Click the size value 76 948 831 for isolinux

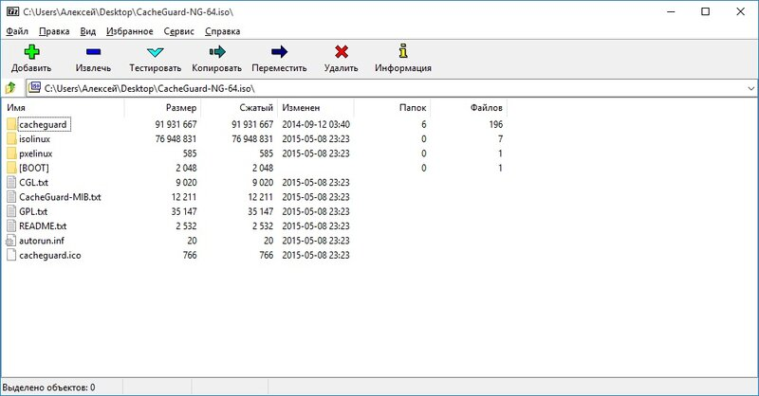(x=176, y=139)
